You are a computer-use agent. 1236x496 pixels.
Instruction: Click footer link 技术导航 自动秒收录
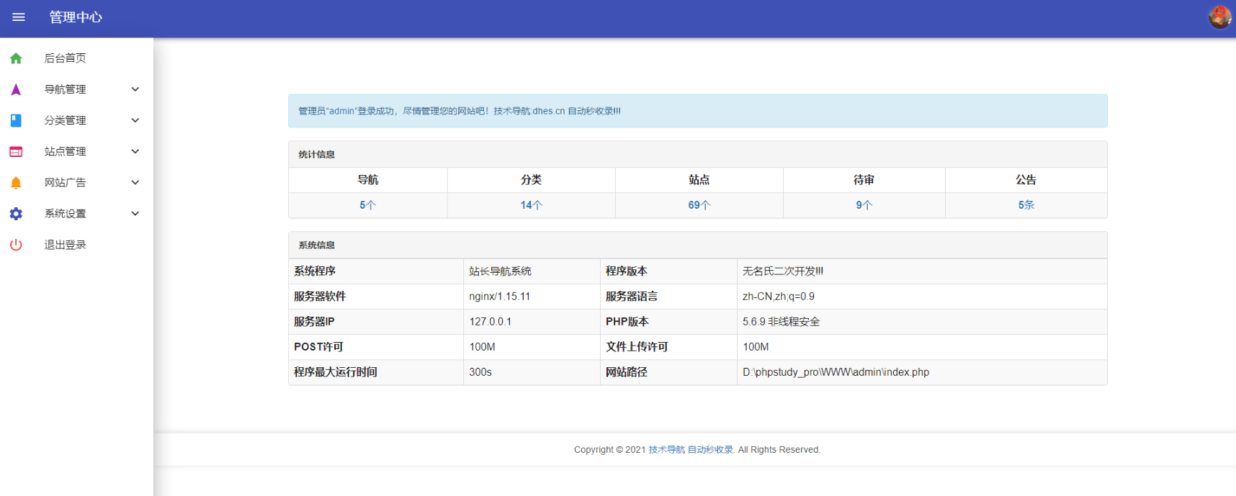691,450
